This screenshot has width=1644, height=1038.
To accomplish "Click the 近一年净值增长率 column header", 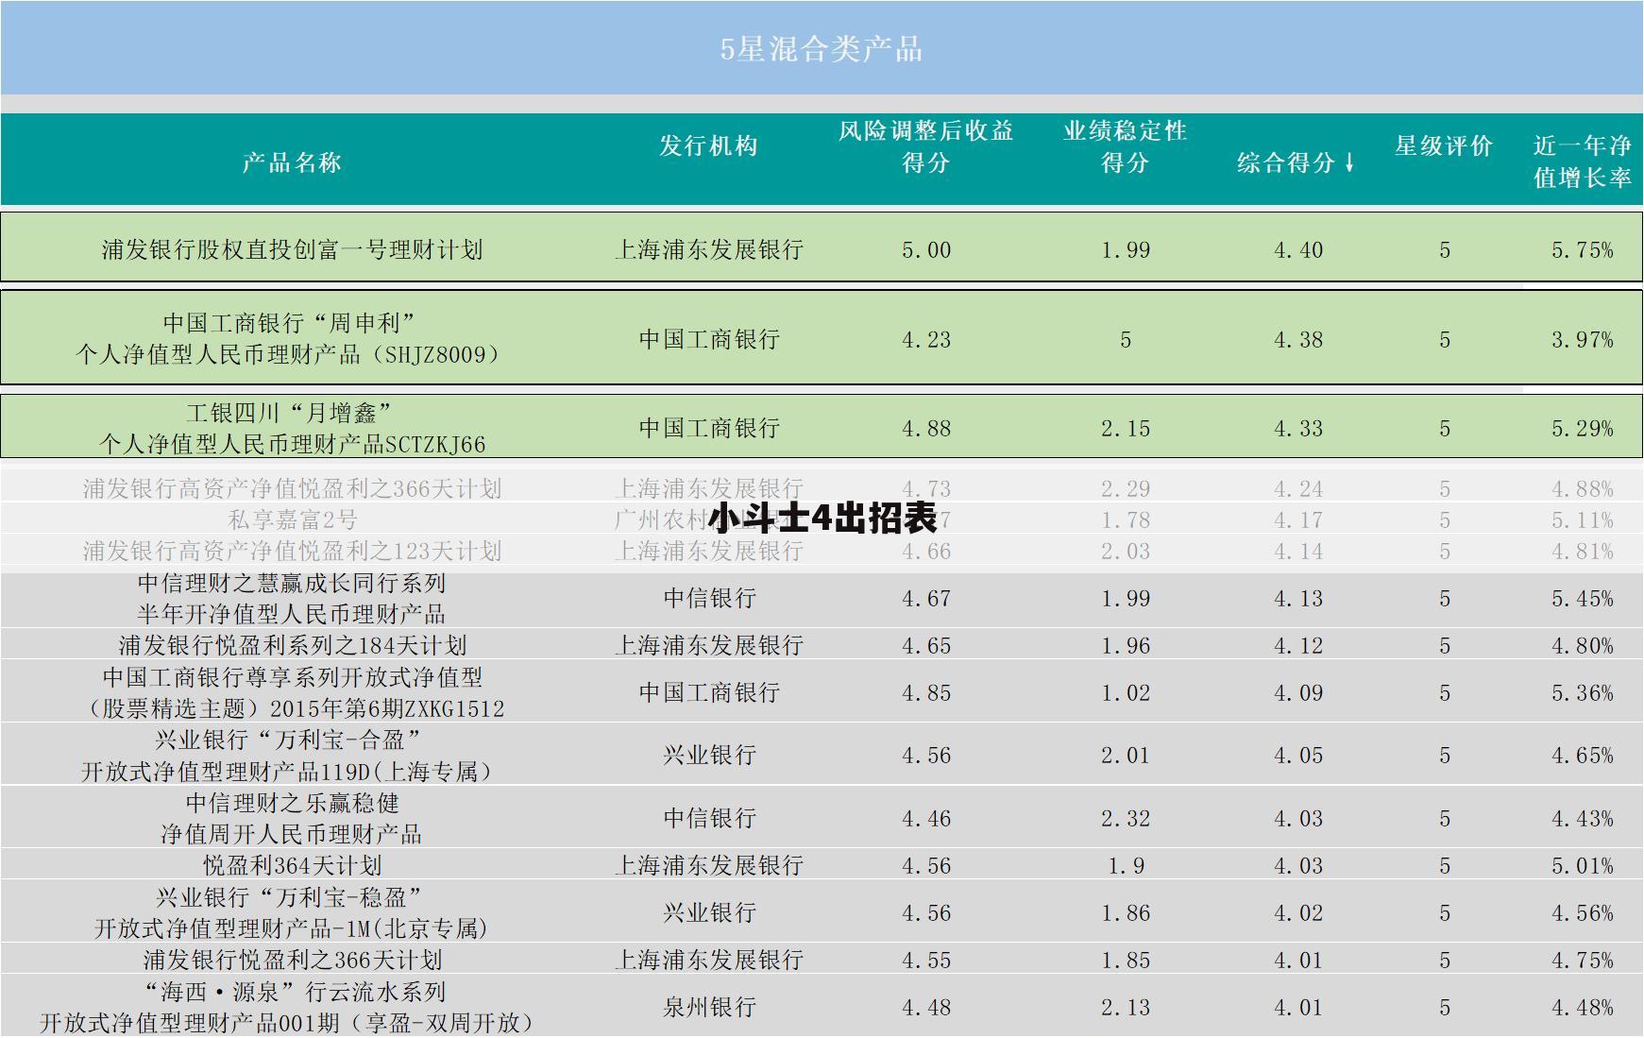I will [x=1583, y=162].
